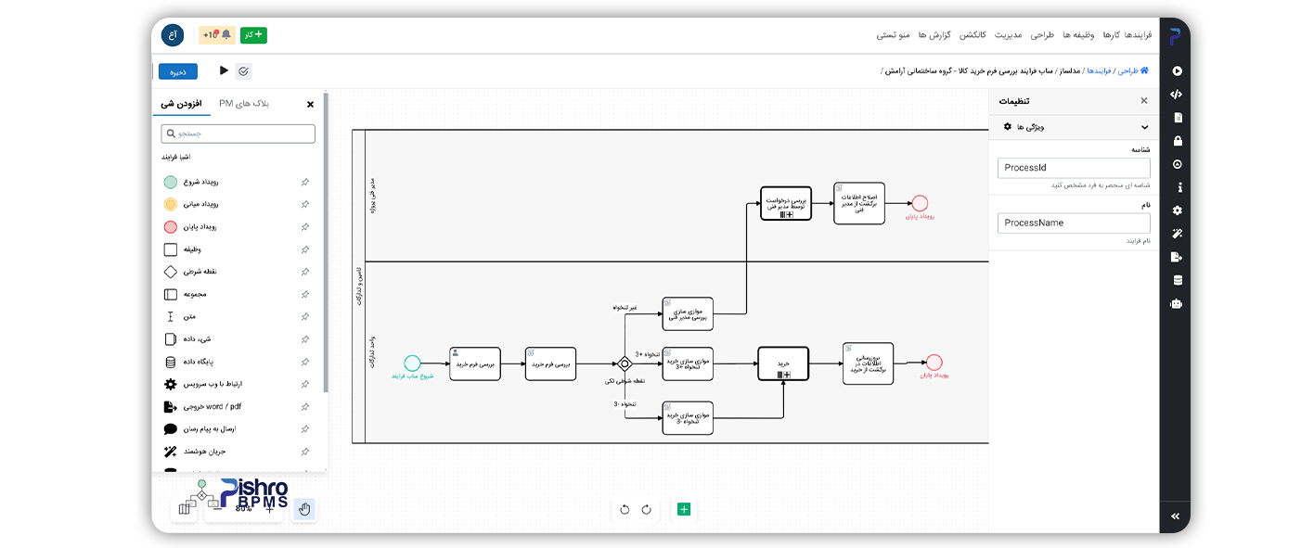Viewport: 1314px width, 548px height.
Task: Collapse the ویژگی ها properties section
Action: pos(1144,127)
